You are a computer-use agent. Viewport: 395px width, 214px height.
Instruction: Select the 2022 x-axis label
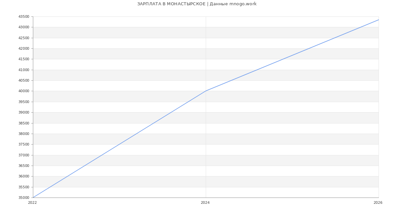[33, 203]
